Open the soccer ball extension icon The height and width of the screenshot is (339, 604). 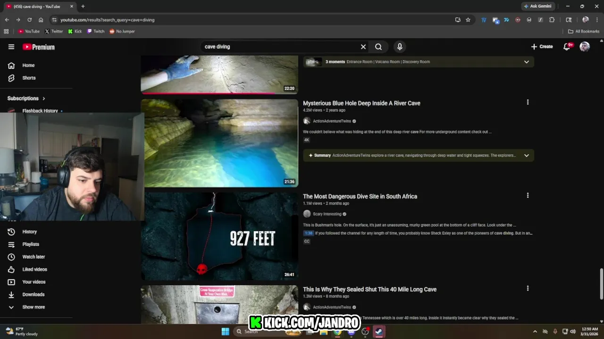point(529,20)
